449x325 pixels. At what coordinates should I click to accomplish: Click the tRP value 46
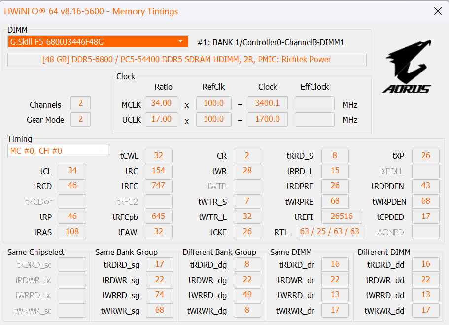72,217
